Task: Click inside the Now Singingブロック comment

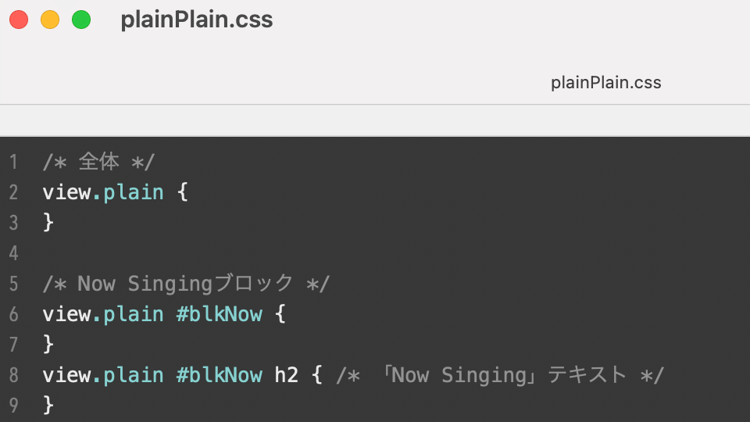Action: coord(186,284)
